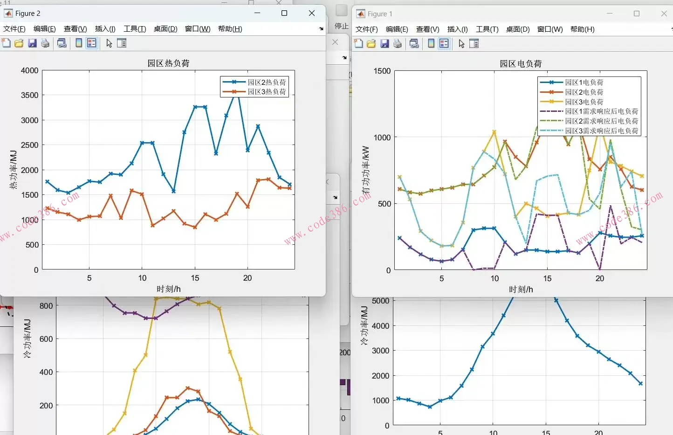
Task: Click the Link Plot icon in Figure 2
Action: pyautogui.click(x=62, y=43)
